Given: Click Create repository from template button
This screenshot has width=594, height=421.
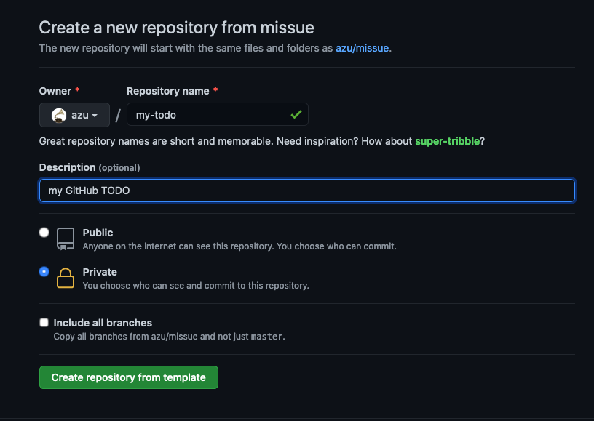Looking at the screenshot, I should (x=129, y=377).
